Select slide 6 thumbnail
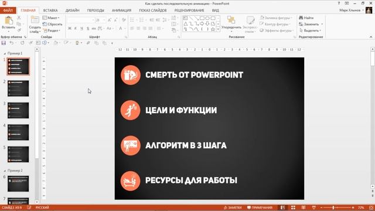The width and height of the screenshot is (375, 211). 18,183
